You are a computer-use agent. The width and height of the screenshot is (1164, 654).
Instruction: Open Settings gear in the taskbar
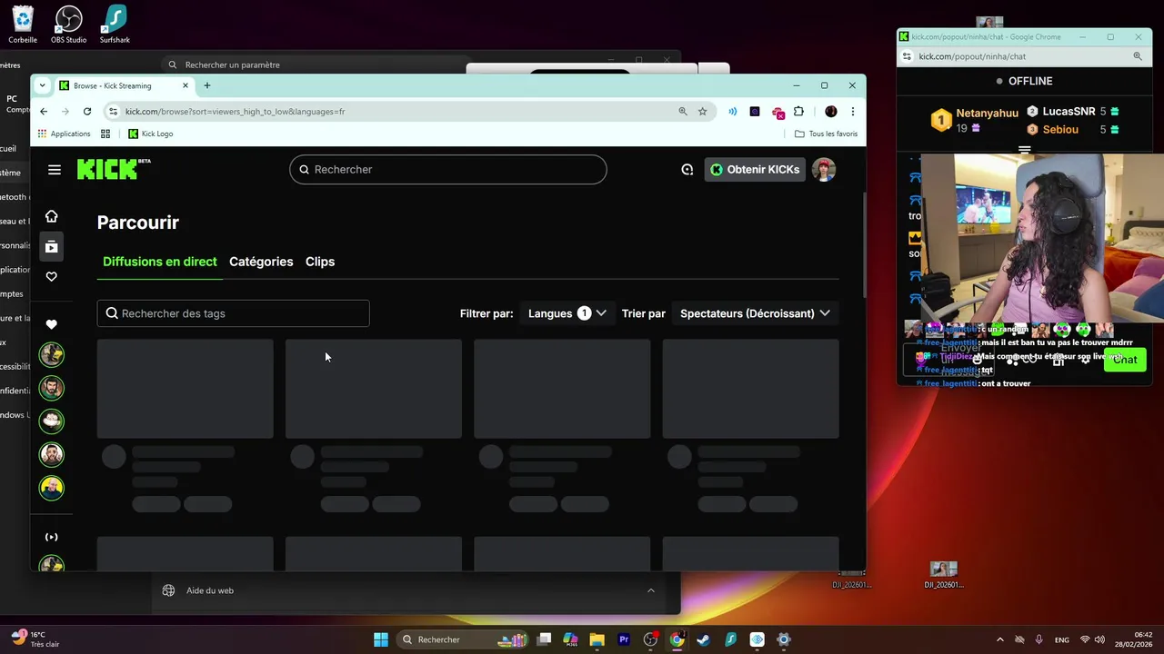(783, 639)
